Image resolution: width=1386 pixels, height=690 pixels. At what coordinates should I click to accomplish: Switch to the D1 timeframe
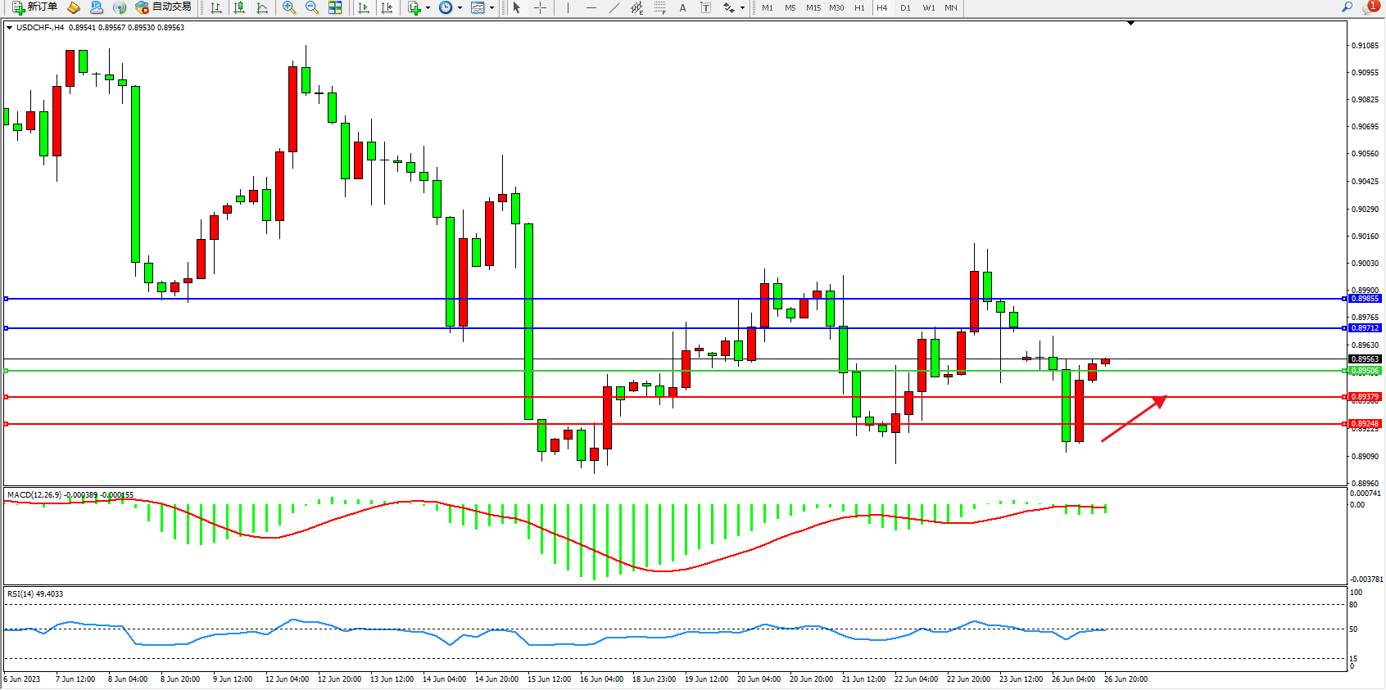click(905, 8)
